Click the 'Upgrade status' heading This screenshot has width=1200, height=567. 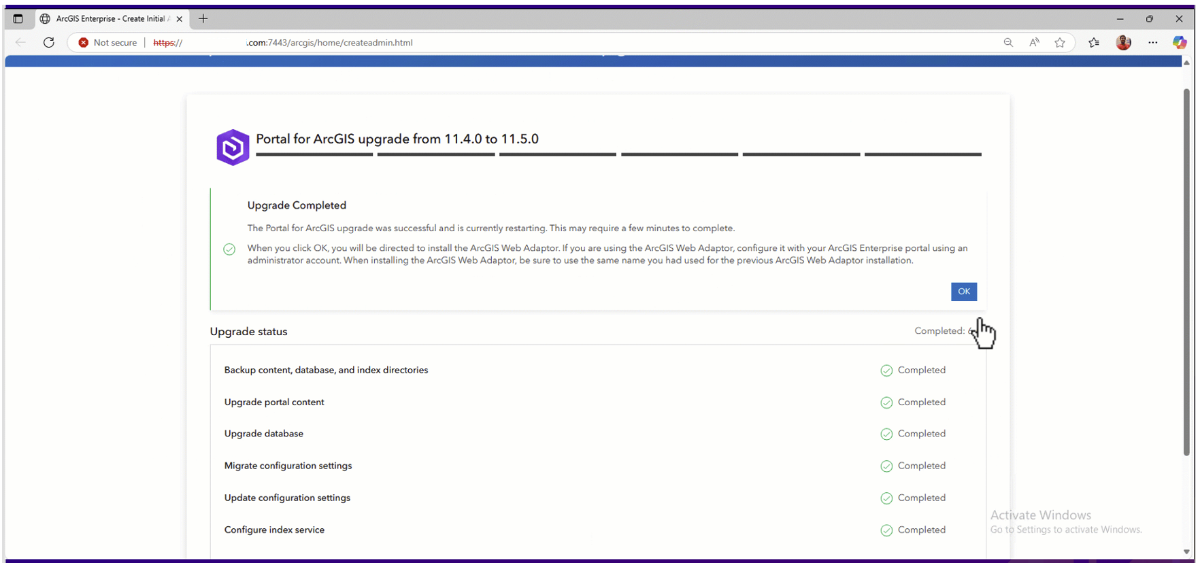(x=248, y=332)
